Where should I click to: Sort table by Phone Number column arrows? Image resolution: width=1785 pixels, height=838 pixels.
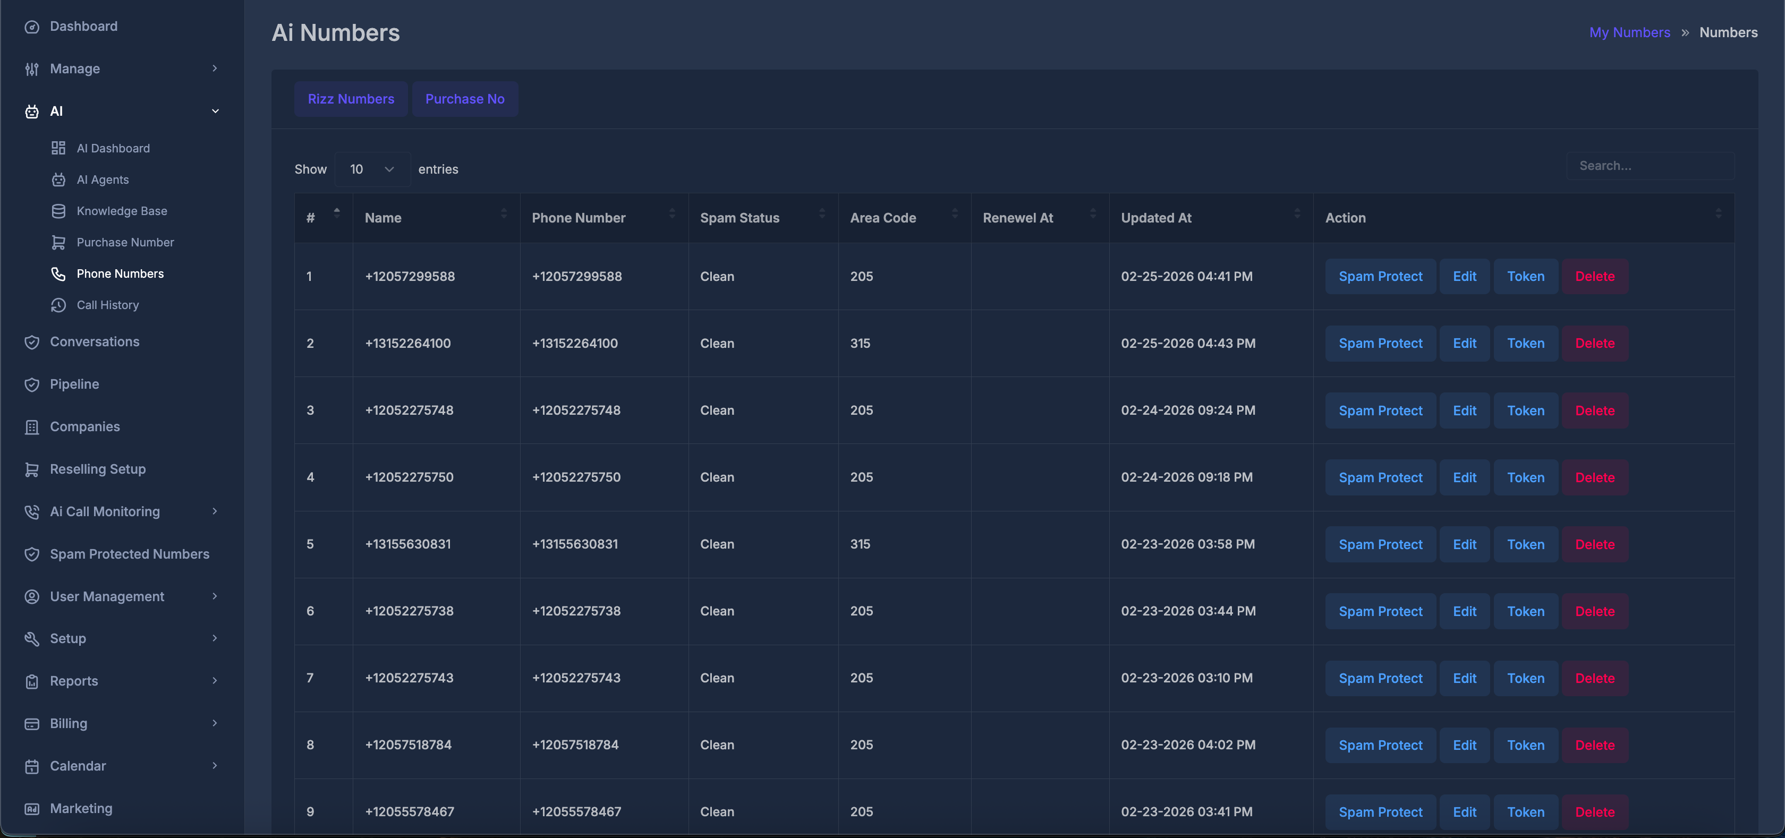pyautogui.click(x=671, y=213)
